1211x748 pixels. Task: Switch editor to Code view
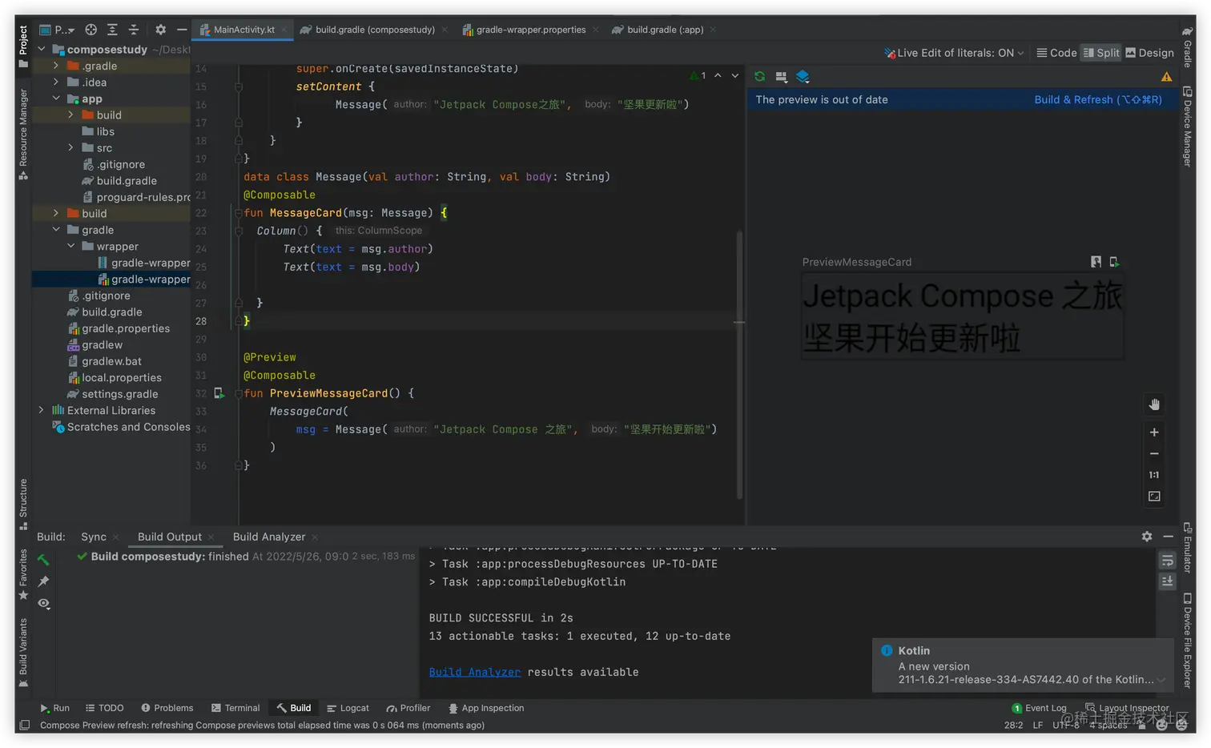coord(1056,53)
